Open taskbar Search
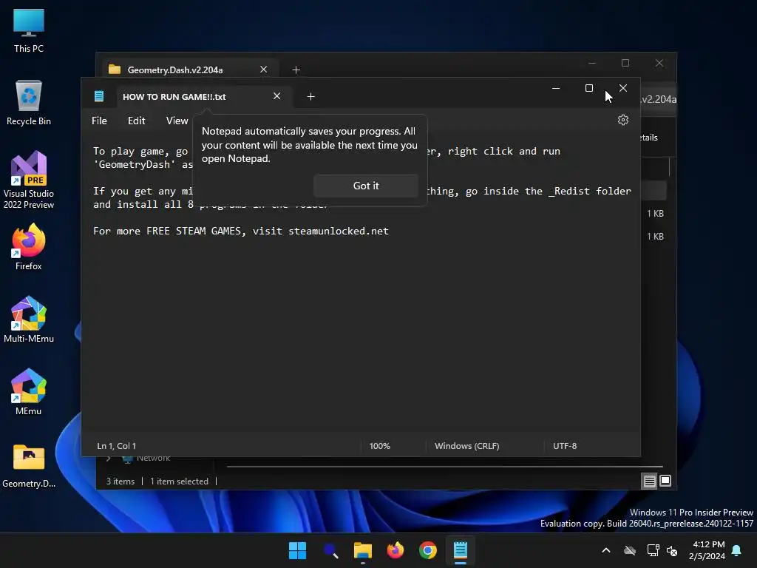Viewport: 757px width, 568px height. click(x=330, y=550)
